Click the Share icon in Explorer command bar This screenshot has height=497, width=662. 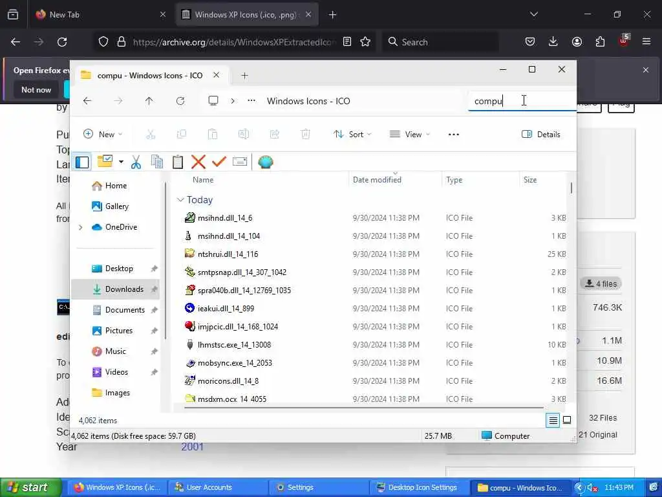(x=274, y=135)
